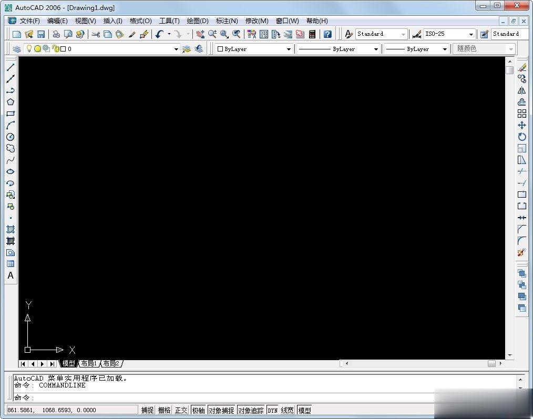This screenshot has height=419, width=533.
Task: Select the Multiline Text tool
Action: (x=11, y=275)
